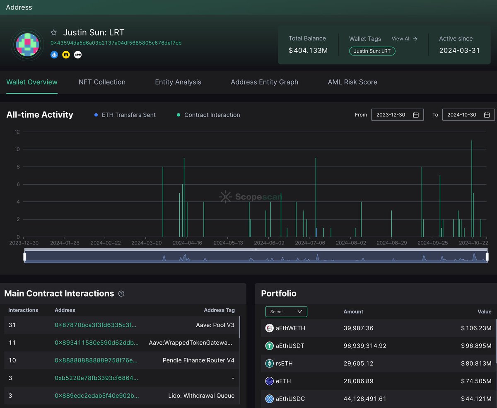
Task: Click the Address Tag column header
Action: (x=219, y=310)
